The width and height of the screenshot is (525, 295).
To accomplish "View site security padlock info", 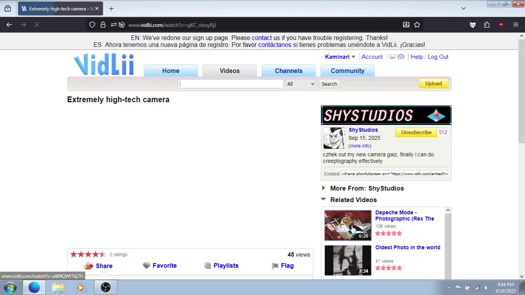I will point(103,25).
